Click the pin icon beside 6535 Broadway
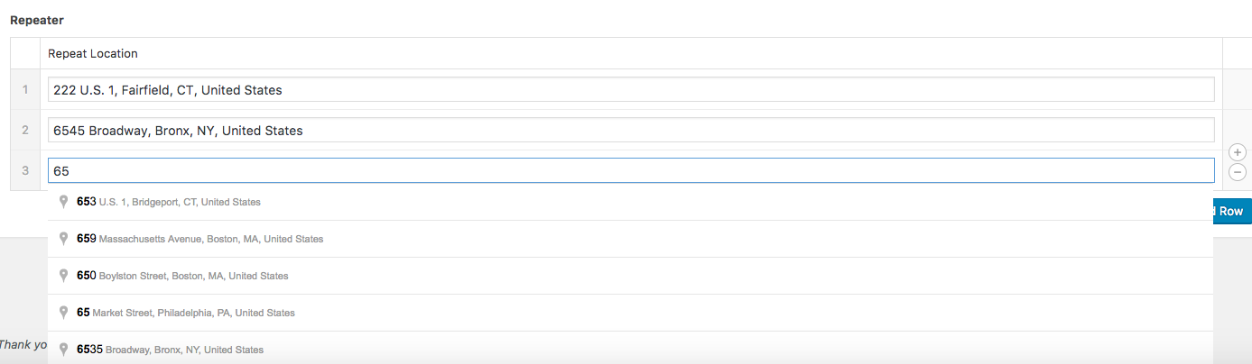This screenshot has width=1252, height=364. pos(63,350)
